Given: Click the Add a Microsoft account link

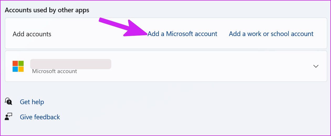Looking at the screenshot, I should point(182,34).
